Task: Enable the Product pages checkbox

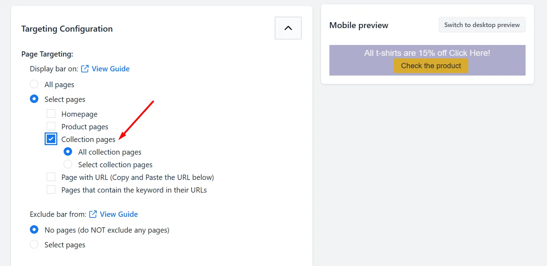Action: click(x=51, y=126)
